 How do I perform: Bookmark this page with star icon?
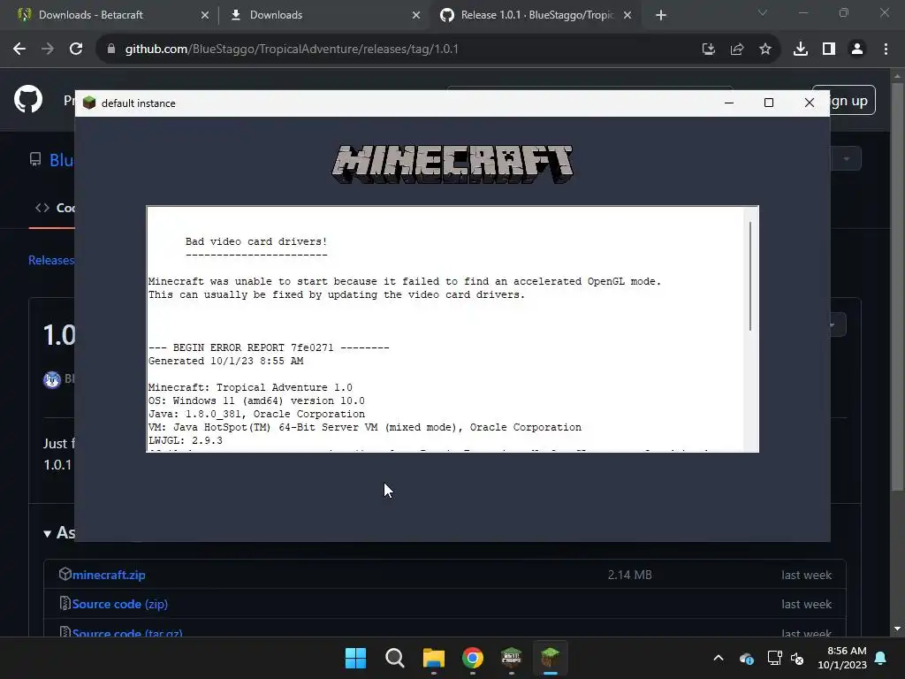(765, 50)
